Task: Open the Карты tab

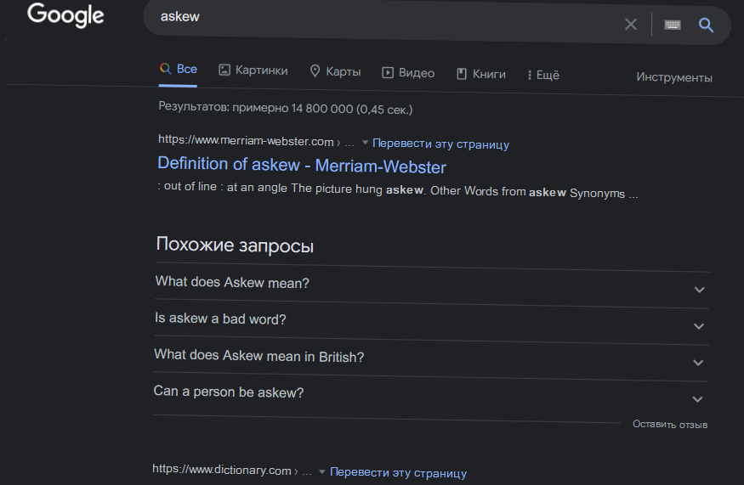Action: point(336,71)
